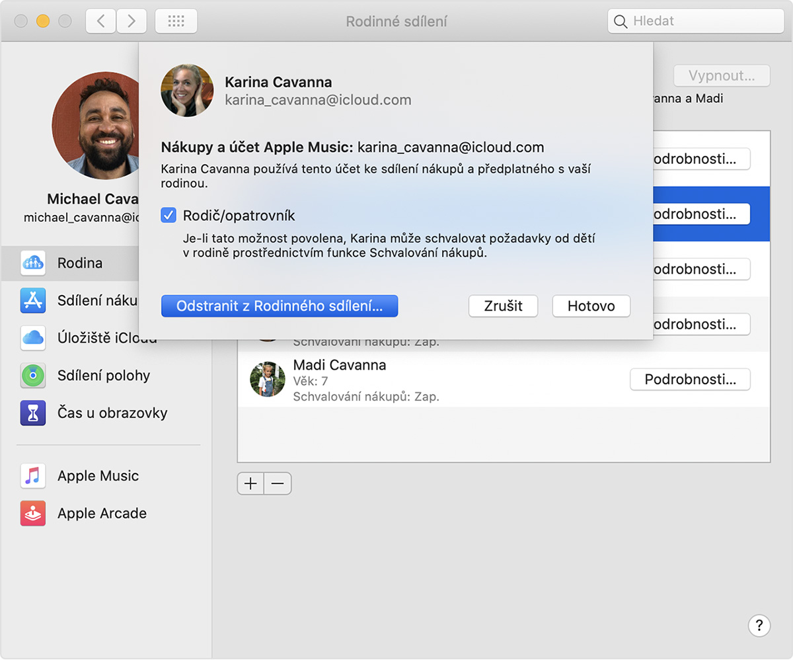
Task: Remove member with the minus button
Action: click(x=278, y=484)
